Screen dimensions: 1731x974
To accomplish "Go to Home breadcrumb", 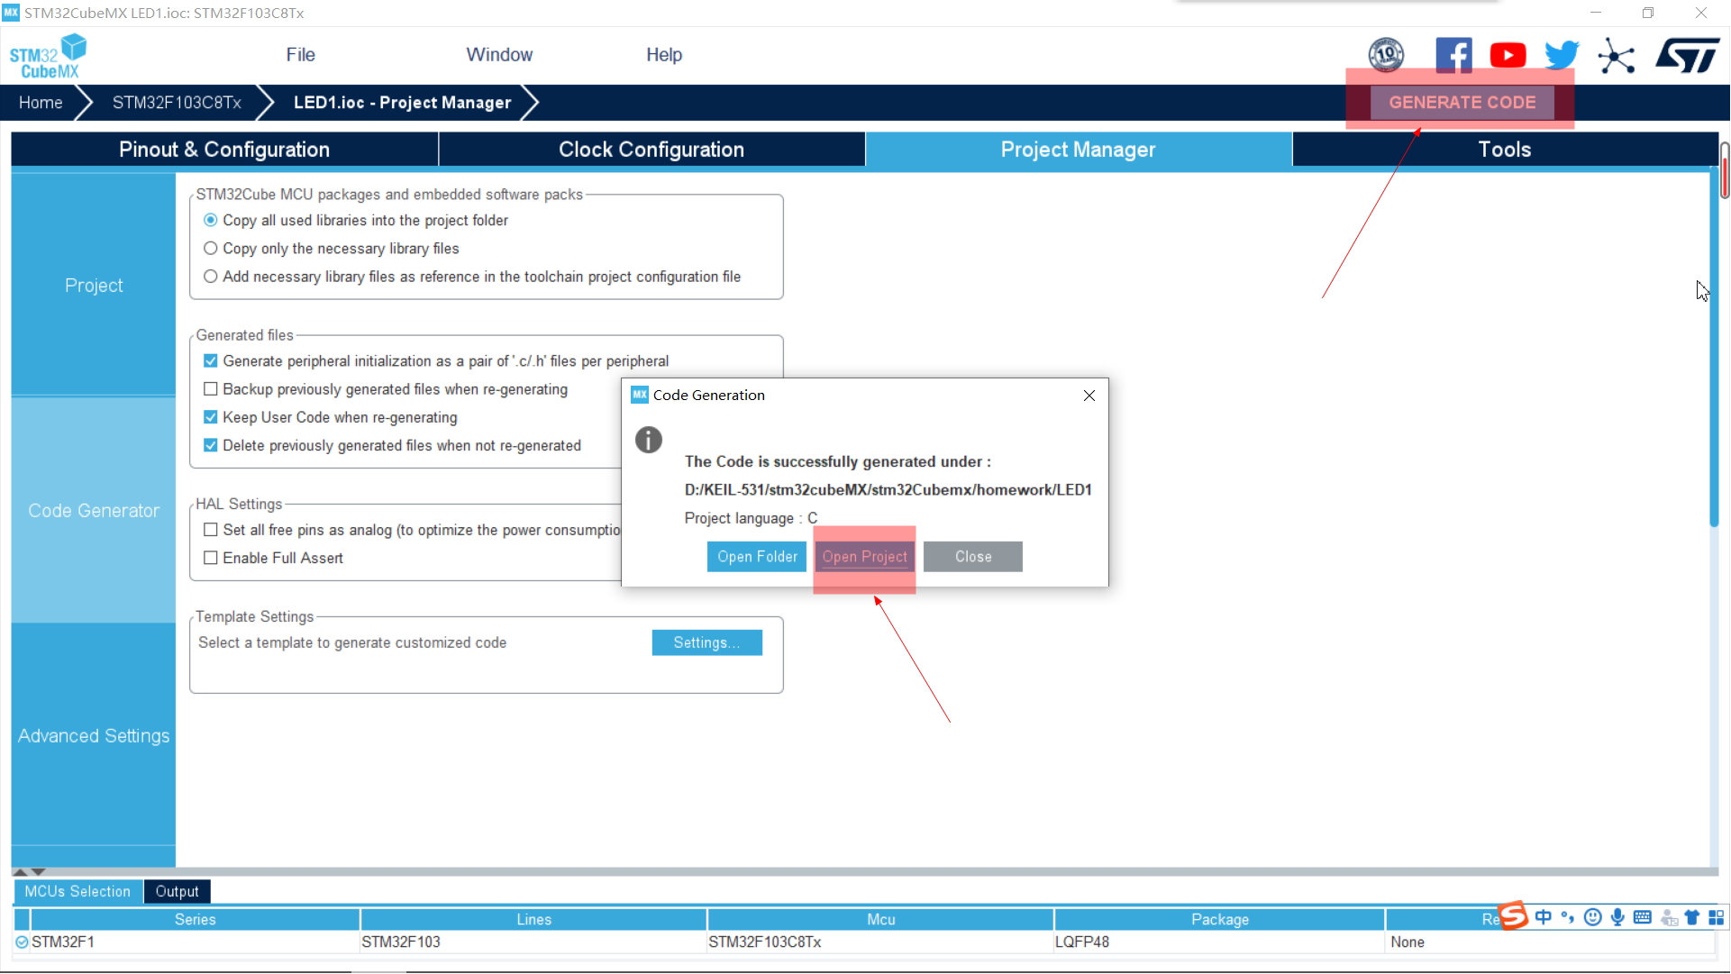I will coord(41,103).
